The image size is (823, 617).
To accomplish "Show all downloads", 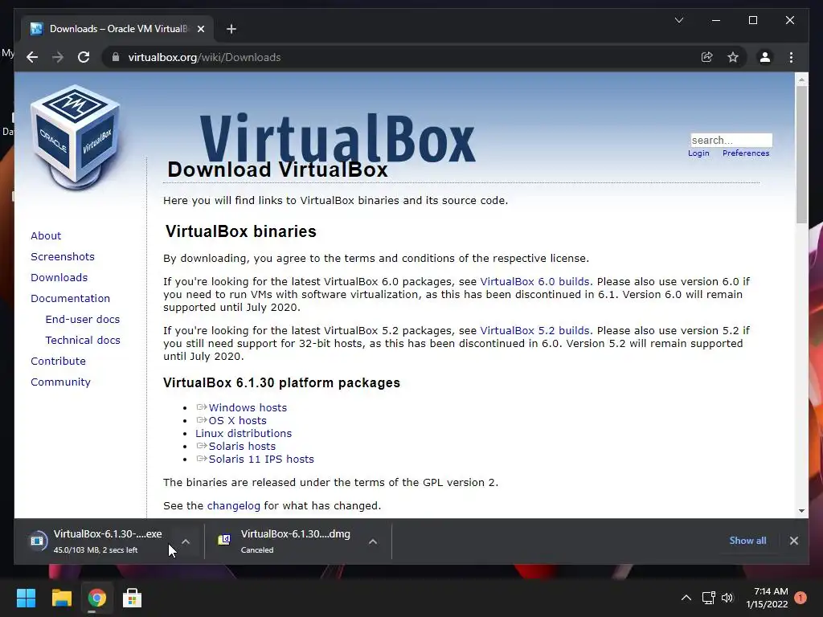I will (x=747, y=541).
